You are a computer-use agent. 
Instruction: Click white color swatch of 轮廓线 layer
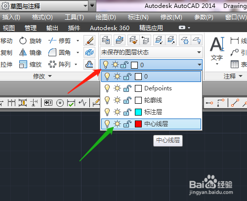[x=138, y=100]
